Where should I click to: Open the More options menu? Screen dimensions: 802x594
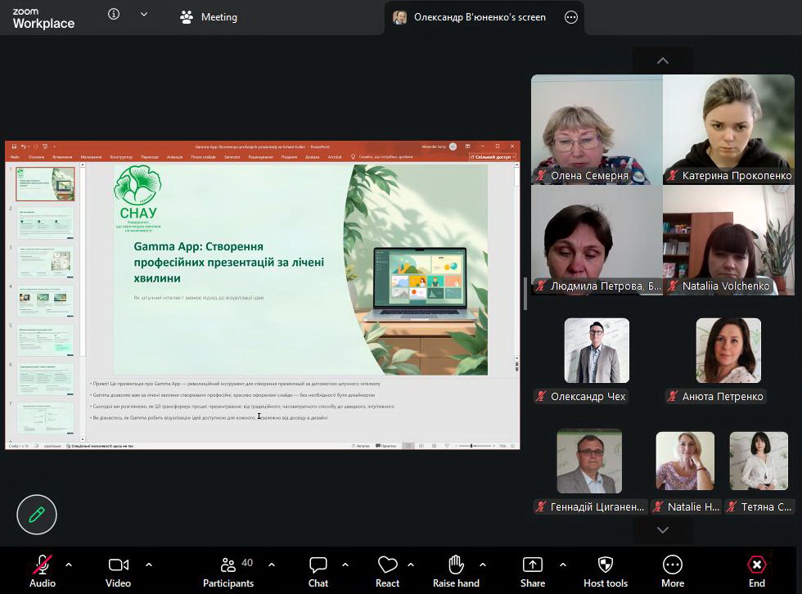point(673,565)
